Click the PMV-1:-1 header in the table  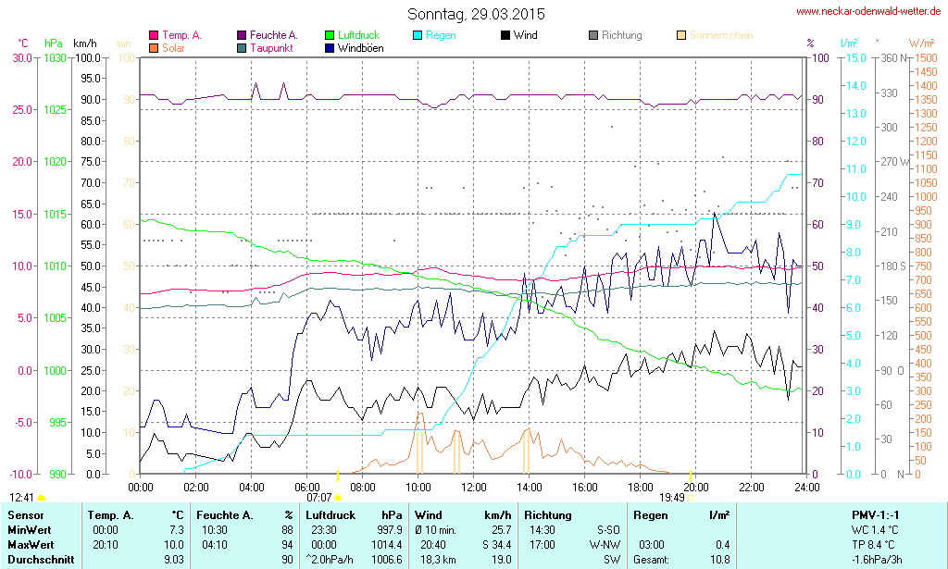pos(877,514)
